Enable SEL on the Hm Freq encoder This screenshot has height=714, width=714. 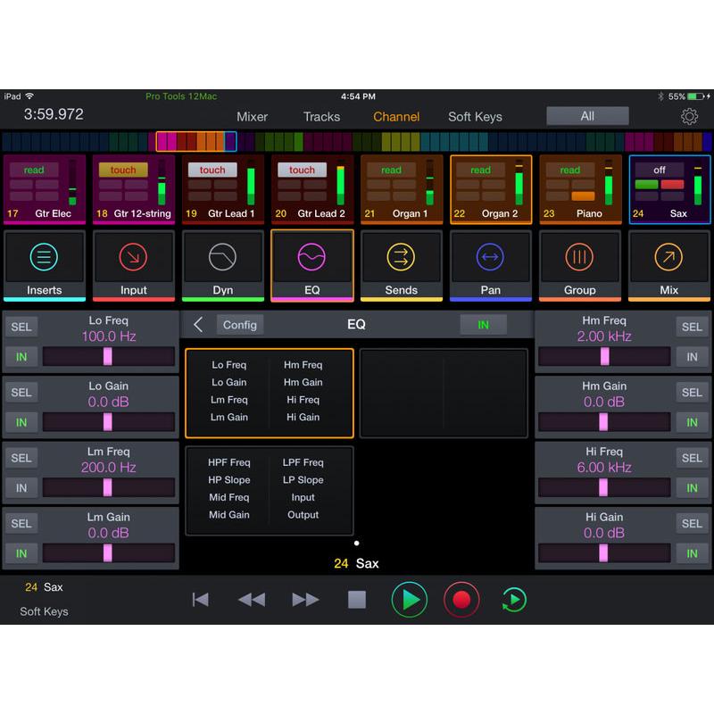pyautogui.click(x=693, y=327)
